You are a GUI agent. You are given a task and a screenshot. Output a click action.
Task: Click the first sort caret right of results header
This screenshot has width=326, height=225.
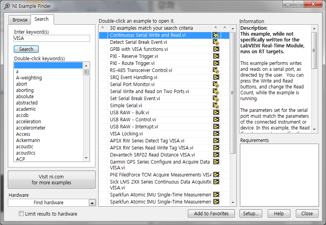[216, 28]
